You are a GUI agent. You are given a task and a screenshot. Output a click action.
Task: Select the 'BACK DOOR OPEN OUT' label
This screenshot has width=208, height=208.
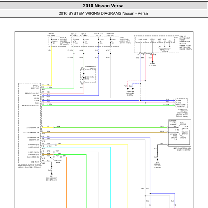click(x=31, y=106)
